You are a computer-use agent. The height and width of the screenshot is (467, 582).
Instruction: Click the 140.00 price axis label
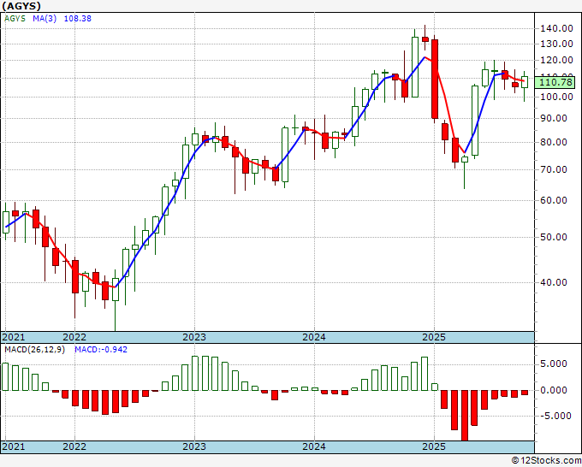(x=555, y=28)
